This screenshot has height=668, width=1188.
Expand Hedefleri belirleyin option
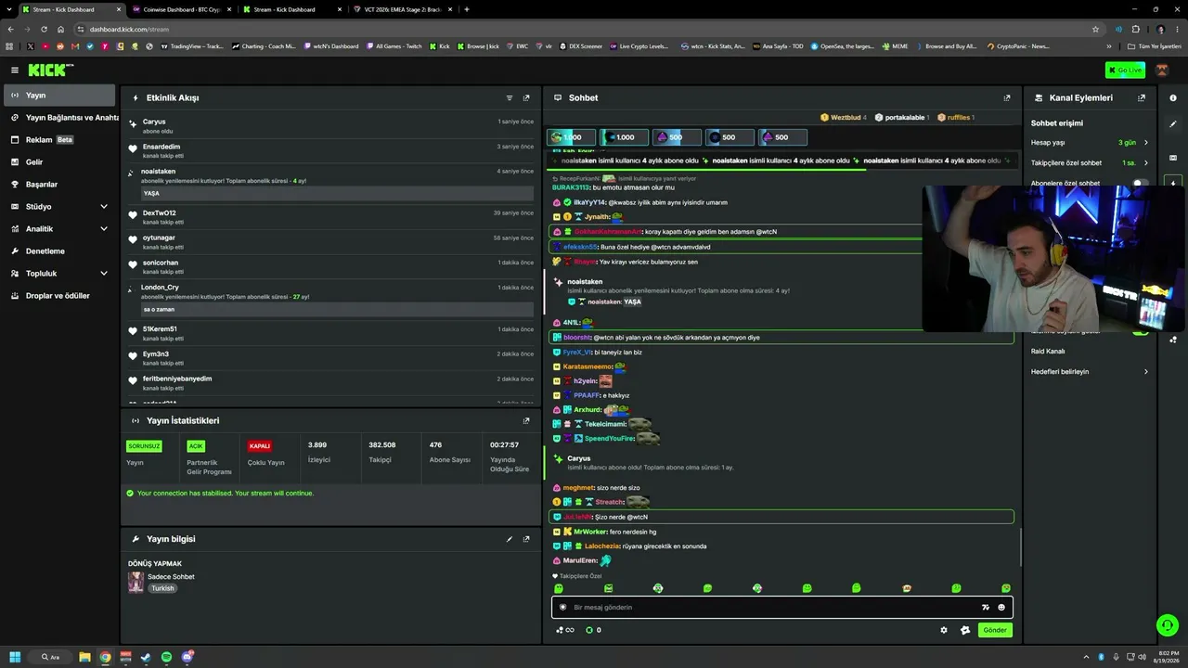point(1146,372)
